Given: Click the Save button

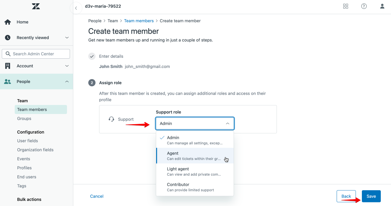Looking at the screenshot, I should 371,196.
